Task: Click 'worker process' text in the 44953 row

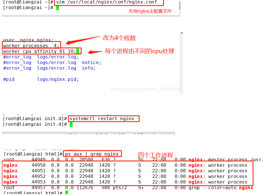Action: tap(228, 182)
